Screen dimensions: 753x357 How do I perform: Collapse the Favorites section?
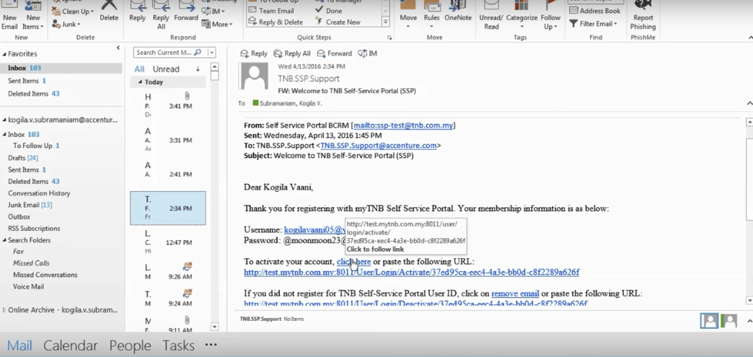(4, 54)
